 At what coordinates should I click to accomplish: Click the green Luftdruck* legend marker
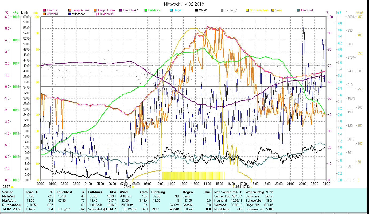[x=146, y=10]
